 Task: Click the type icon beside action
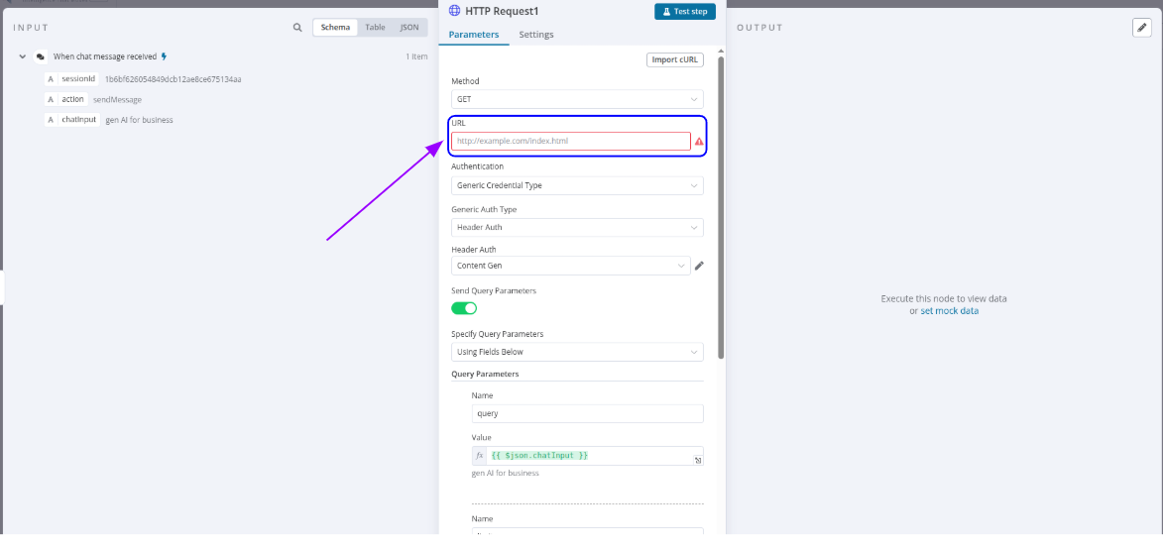pos(51,99)
